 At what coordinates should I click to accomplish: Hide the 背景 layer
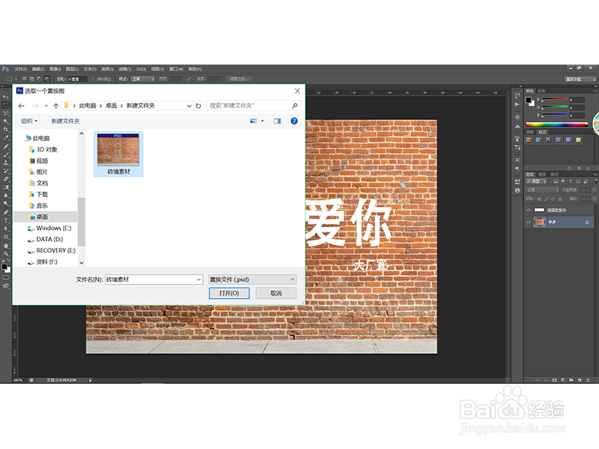pos(528,222)
